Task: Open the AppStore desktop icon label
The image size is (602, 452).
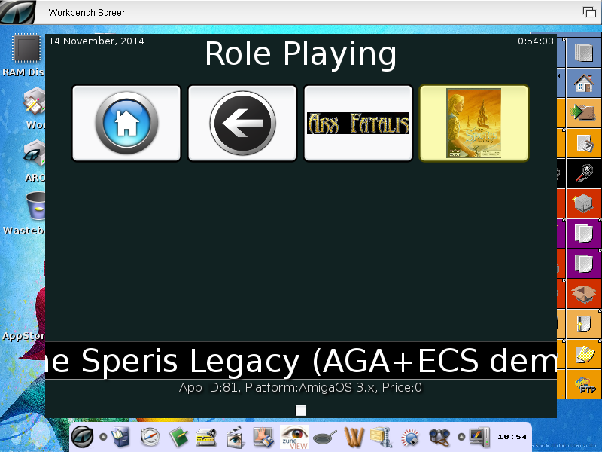Action: coord(24,336)
